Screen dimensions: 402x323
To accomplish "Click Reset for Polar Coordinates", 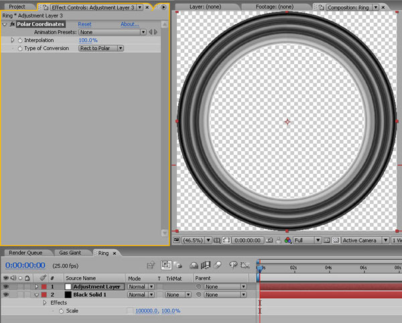I will 85,24.
